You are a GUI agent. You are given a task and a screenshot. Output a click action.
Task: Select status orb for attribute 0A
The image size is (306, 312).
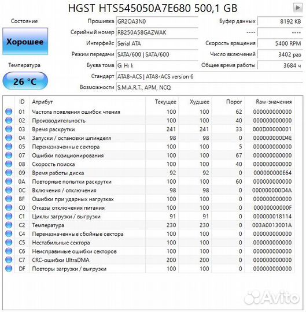[9, 181]
